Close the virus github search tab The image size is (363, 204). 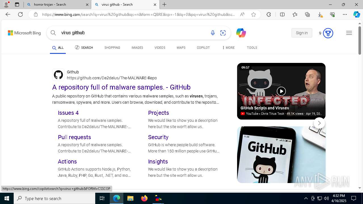tap(155, 5)
